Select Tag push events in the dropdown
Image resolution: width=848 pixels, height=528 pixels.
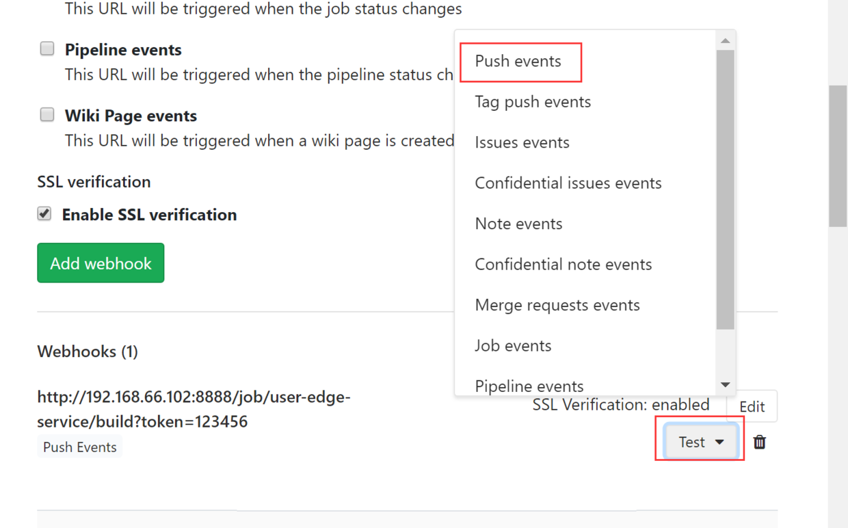point(533,101)
